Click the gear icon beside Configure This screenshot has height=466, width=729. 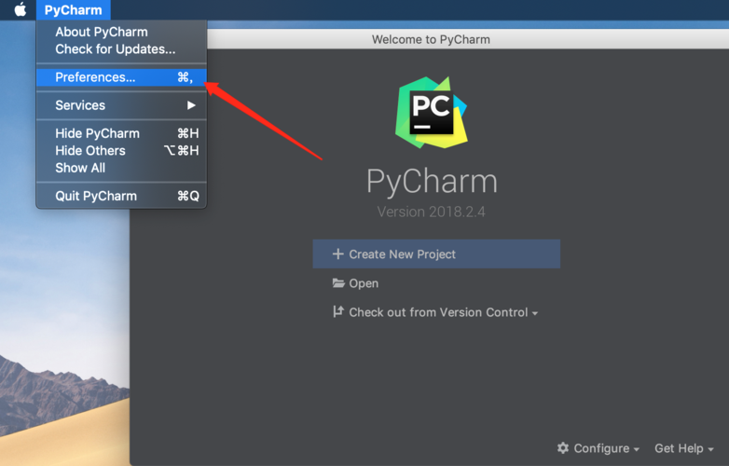(x=563, y=448)
